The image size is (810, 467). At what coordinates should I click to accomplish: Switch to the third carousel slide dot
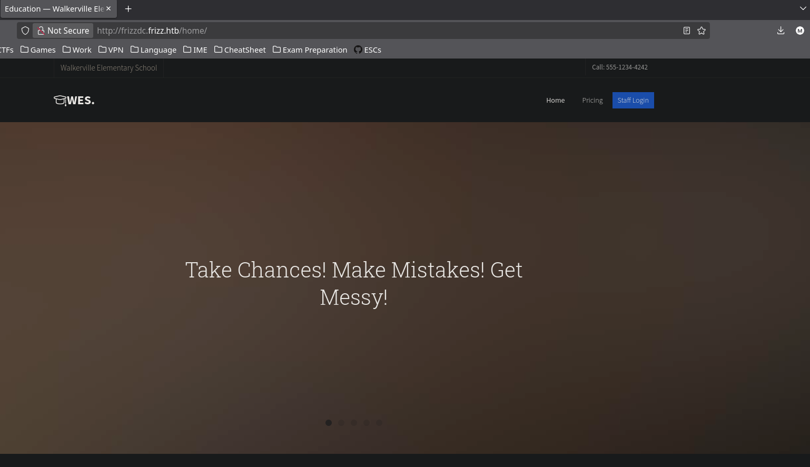click(354, 423)
